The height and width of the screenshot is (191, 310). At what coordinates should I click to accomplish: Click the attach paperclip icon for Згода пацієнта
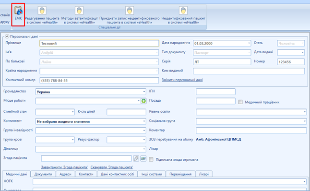click(136, 158)
